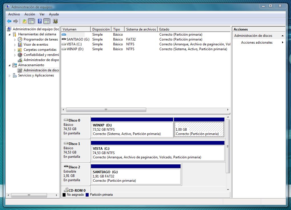This screenshot has height=210, width=291.
Task: Sort by the Volumen column header
Action: coord(76,29)
